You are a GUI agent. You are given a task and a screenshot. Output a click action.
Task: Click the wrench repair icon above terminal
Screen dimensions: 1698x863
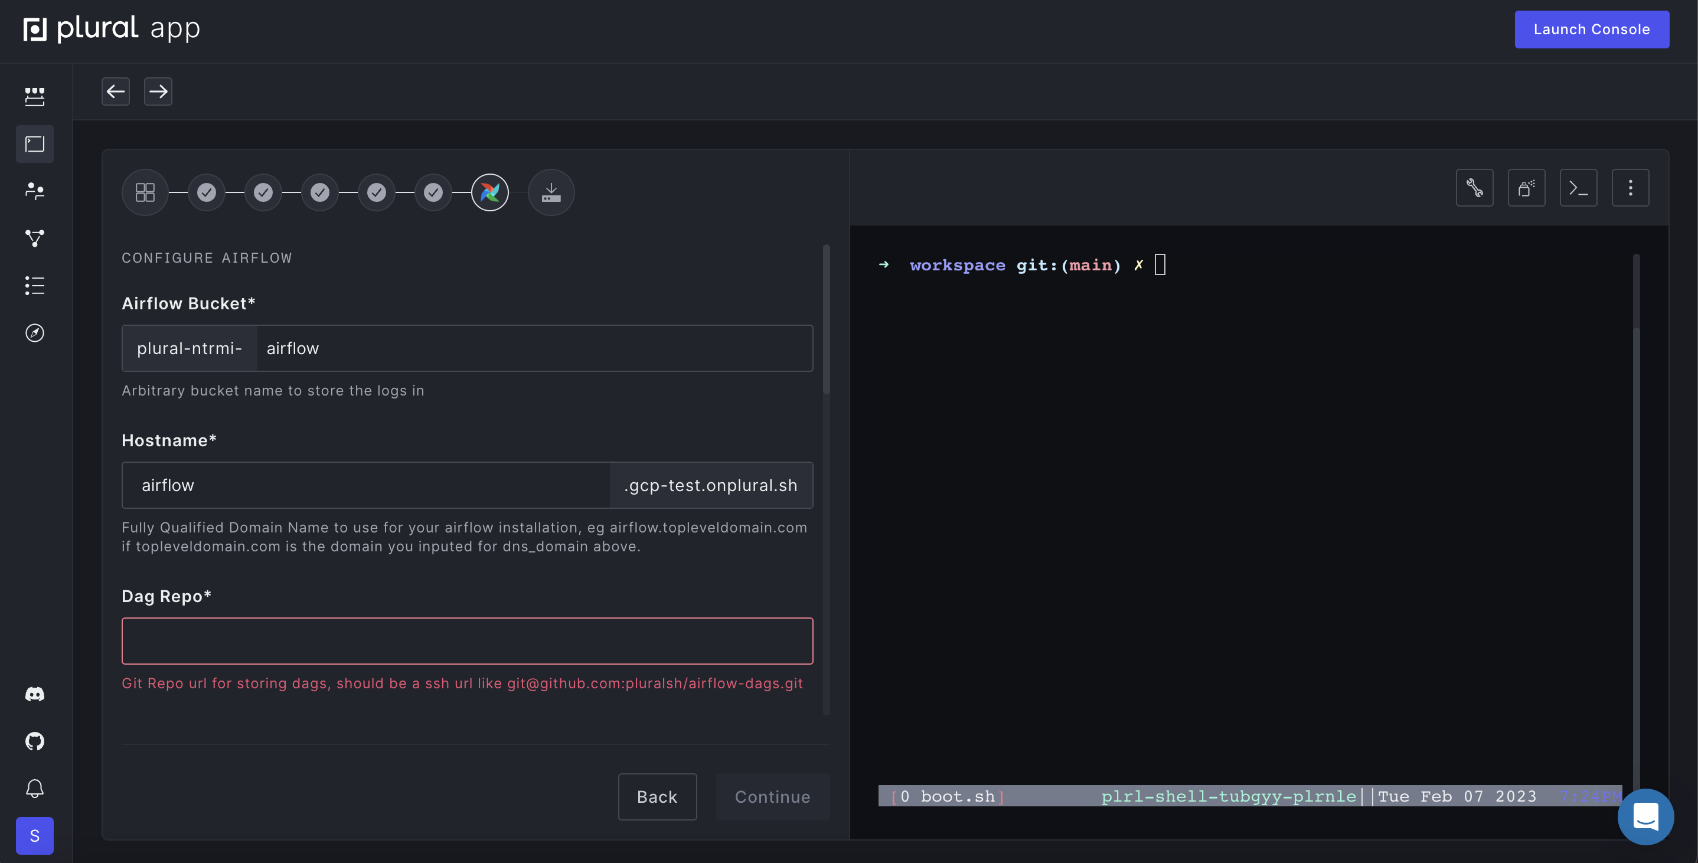1474,188
